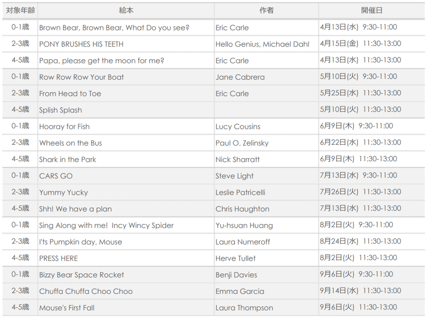The width and height of the screenshot is (426, 317).
Task: Click the 7月13日(水) 9:30-11:00 date cell
Action: (x=371, y=176)
